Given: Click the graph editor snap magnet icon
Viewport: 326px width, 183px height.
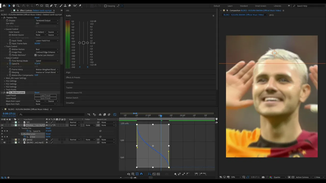Looking at the screenshot, I should click(141, 174).
